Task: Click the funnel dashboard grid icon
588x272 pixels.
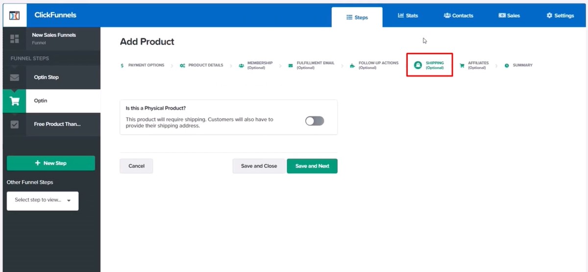Action: pyautogui.click(x=15, y=39)
